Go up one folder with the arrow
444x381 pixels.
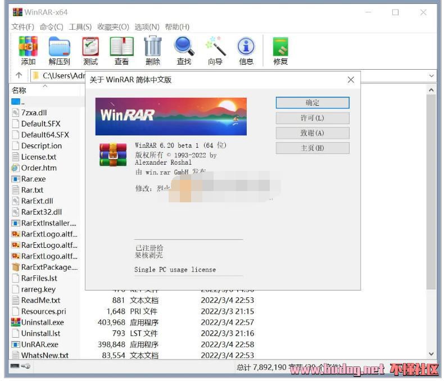coord(19,75)
